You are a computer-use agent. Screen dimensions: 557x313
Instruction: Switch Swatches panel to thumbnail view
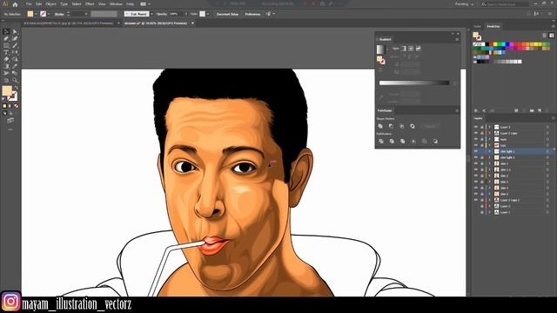point(551,35)
